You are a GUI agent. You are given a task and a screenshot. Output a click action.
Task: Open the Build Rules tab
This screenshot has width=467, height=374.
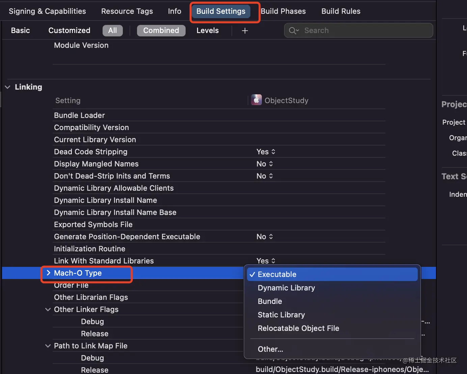tap(341, 11)
